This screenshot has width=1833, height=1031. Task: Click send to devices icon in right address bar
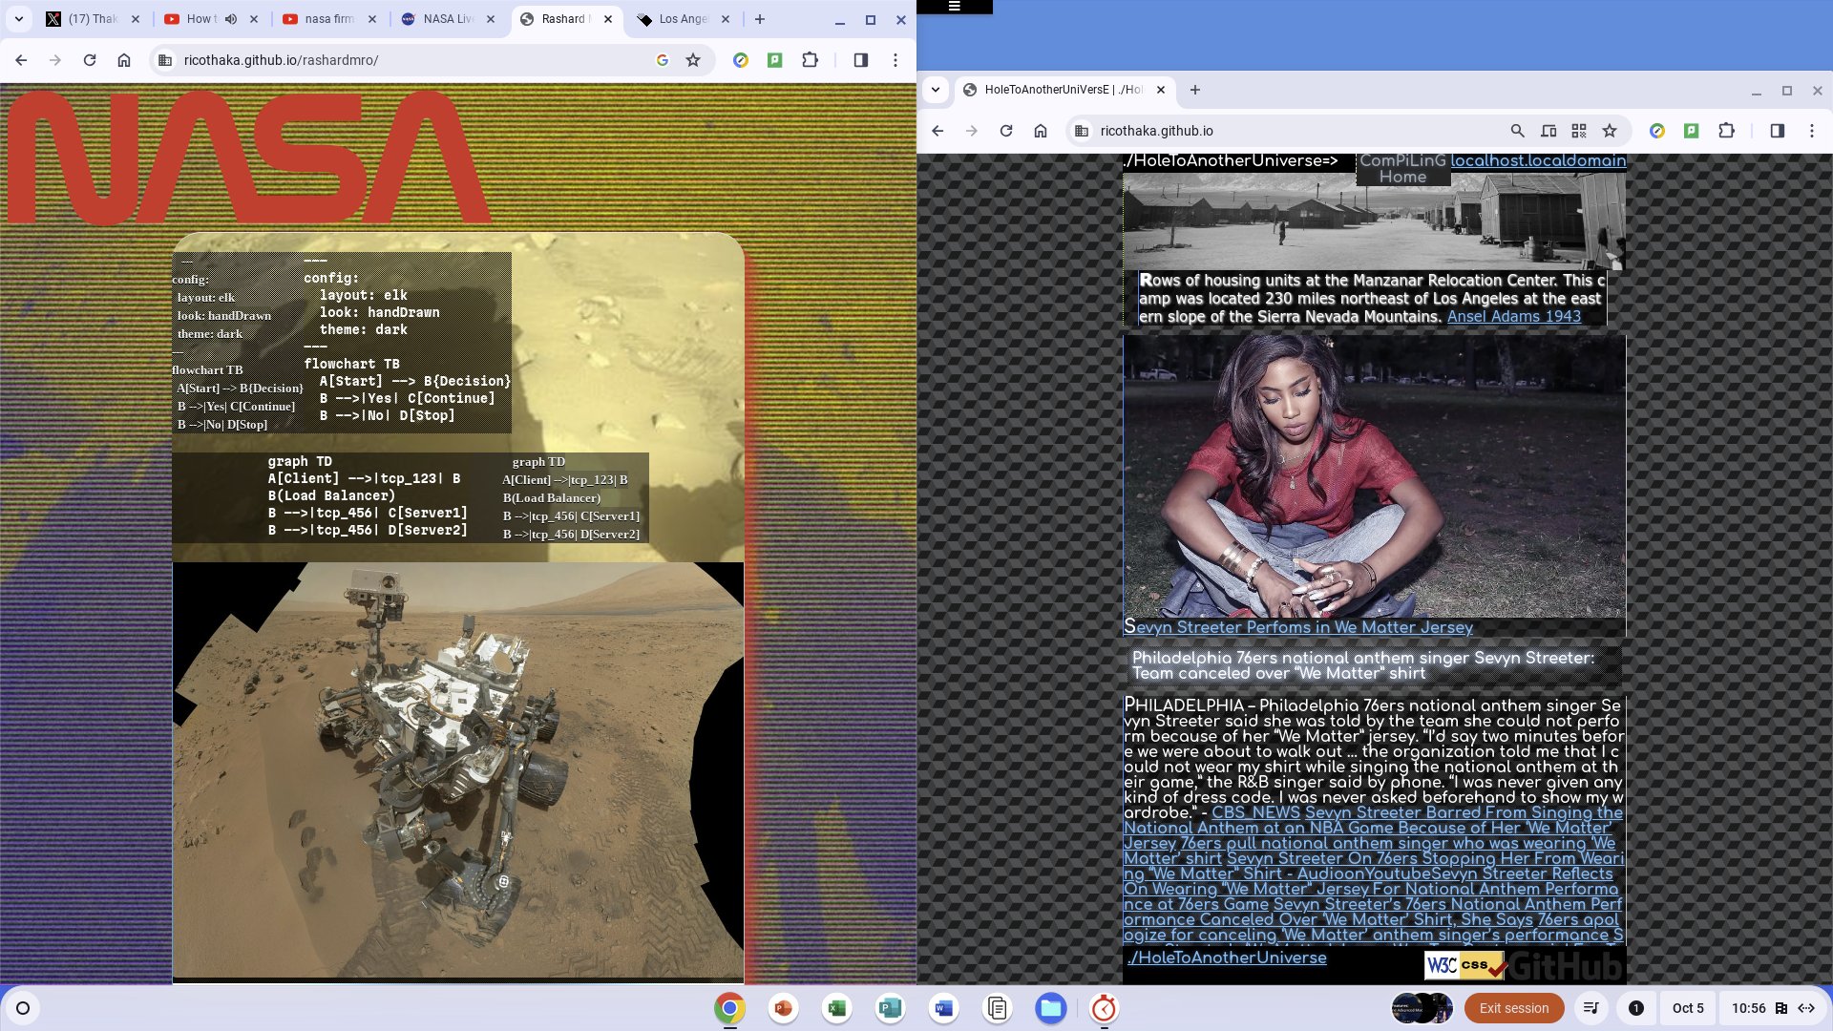point(1549,131)
